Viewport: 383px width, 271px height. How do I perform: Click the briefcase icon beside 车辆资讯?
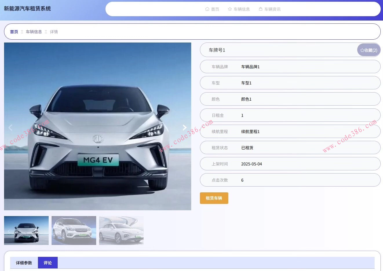tap(260, 9)
